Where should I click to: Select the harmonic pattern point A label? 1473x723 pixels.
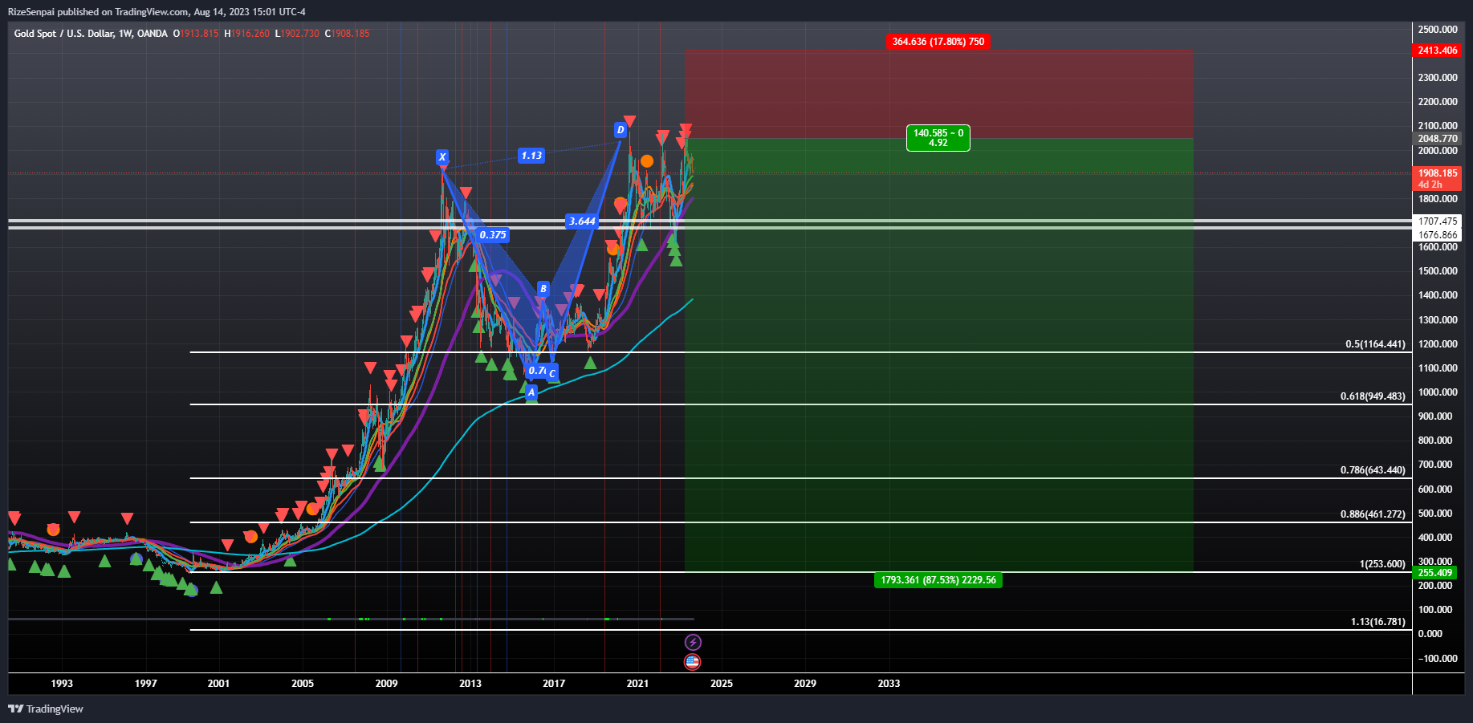(531, 392)
